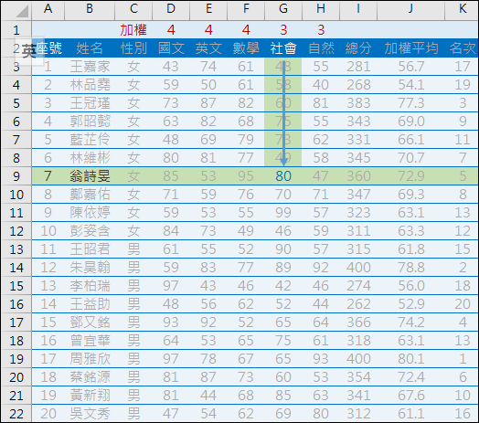Select the name cell 翁詩旻
Image resolution: width=479 pixels, height=423 pixels.
tap(90, 176)
